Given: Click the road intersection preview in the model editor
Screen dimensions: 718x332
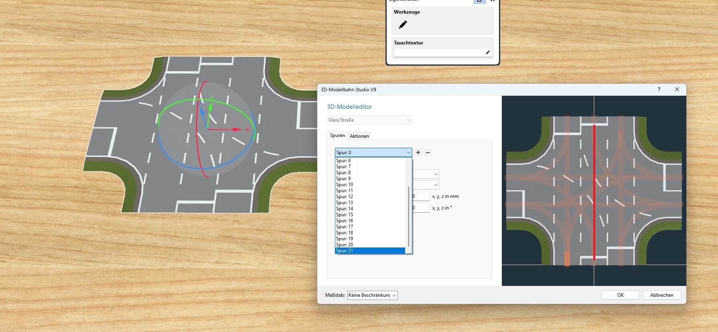Looking at the screenshot, I should (x=594, y=191).
